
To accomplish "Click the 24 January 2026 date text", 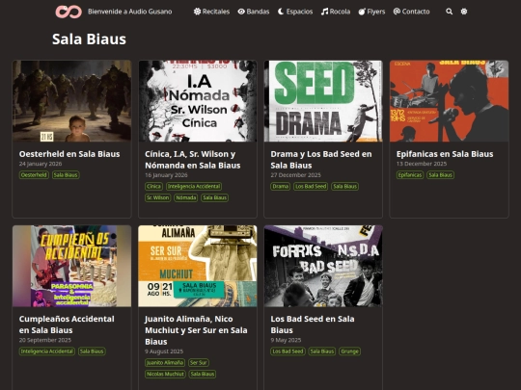I will (41, 164).
